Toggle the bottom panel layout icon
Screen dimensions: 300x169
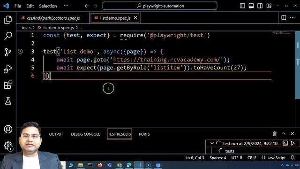(251, 6)
